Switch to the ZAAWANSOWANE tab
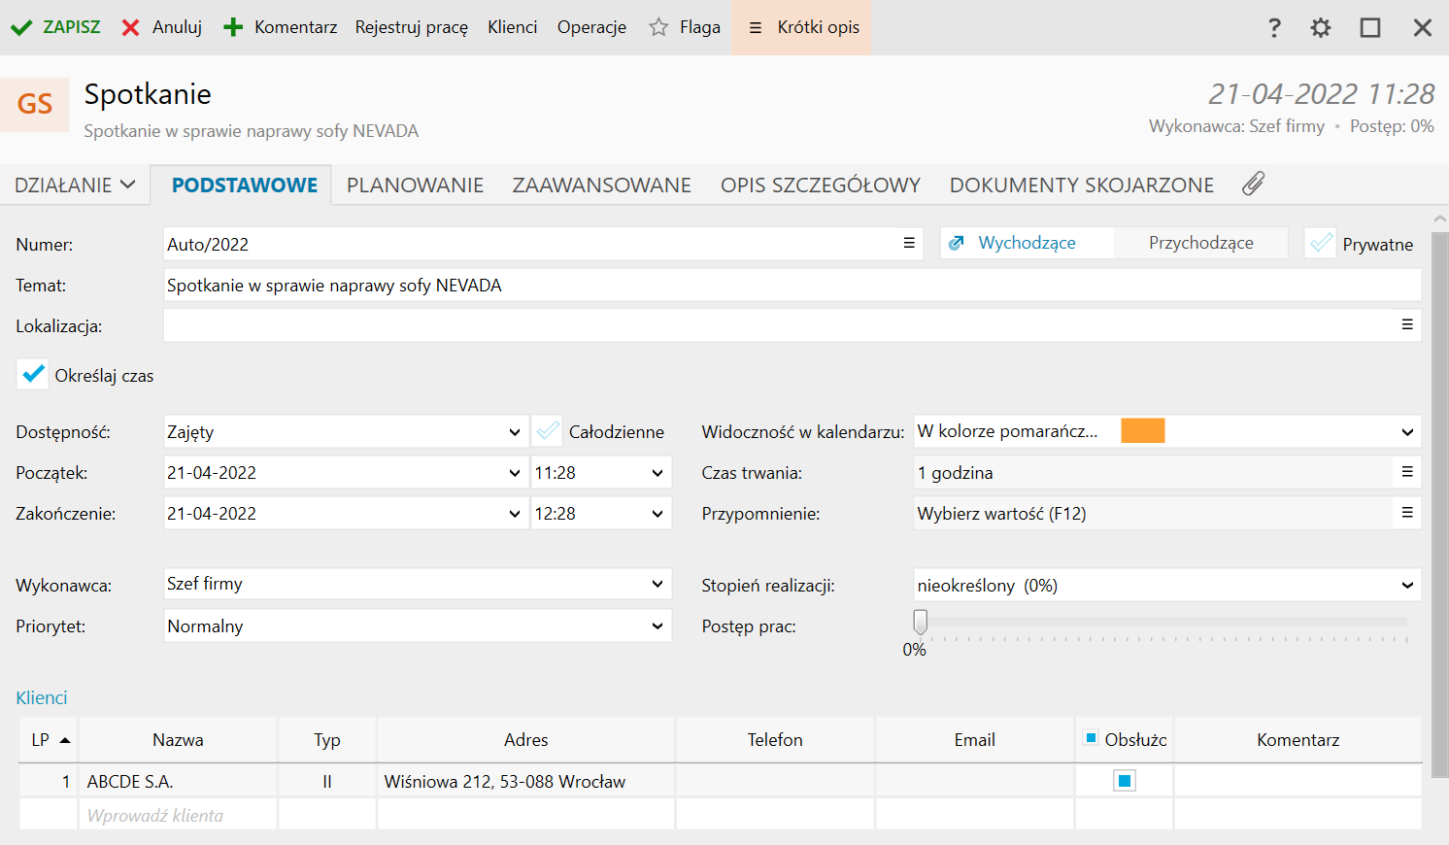 pos(602,186)
